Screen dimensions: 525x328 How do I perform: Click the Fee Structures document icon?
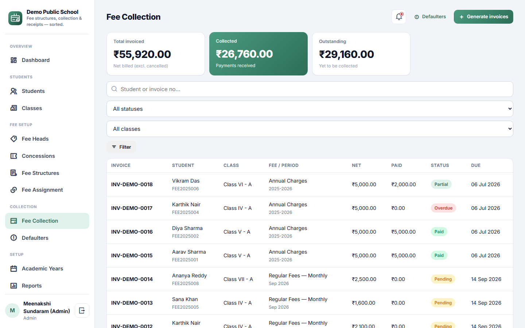pyautogui.click(x=14, y=173)
